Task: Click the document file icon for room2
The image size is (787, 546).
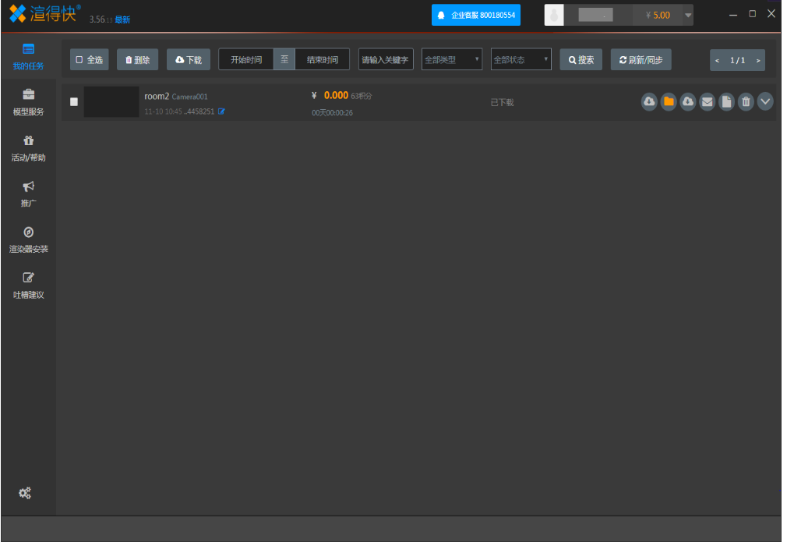Action: pyautogui.click(x=726, y=101)
